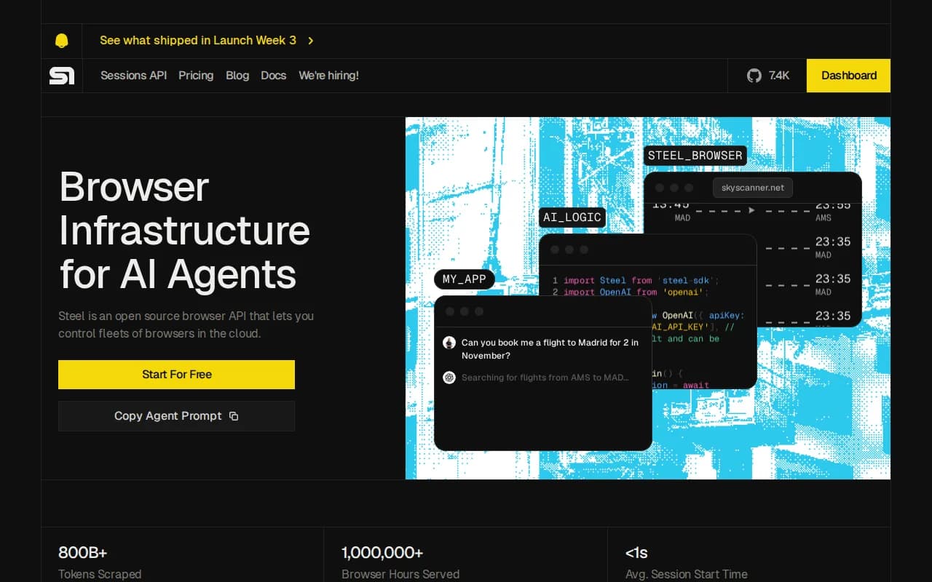932x582 pixels.
Task: Click the skyscanner.net address bar
Action: click(x=753, y=188)
